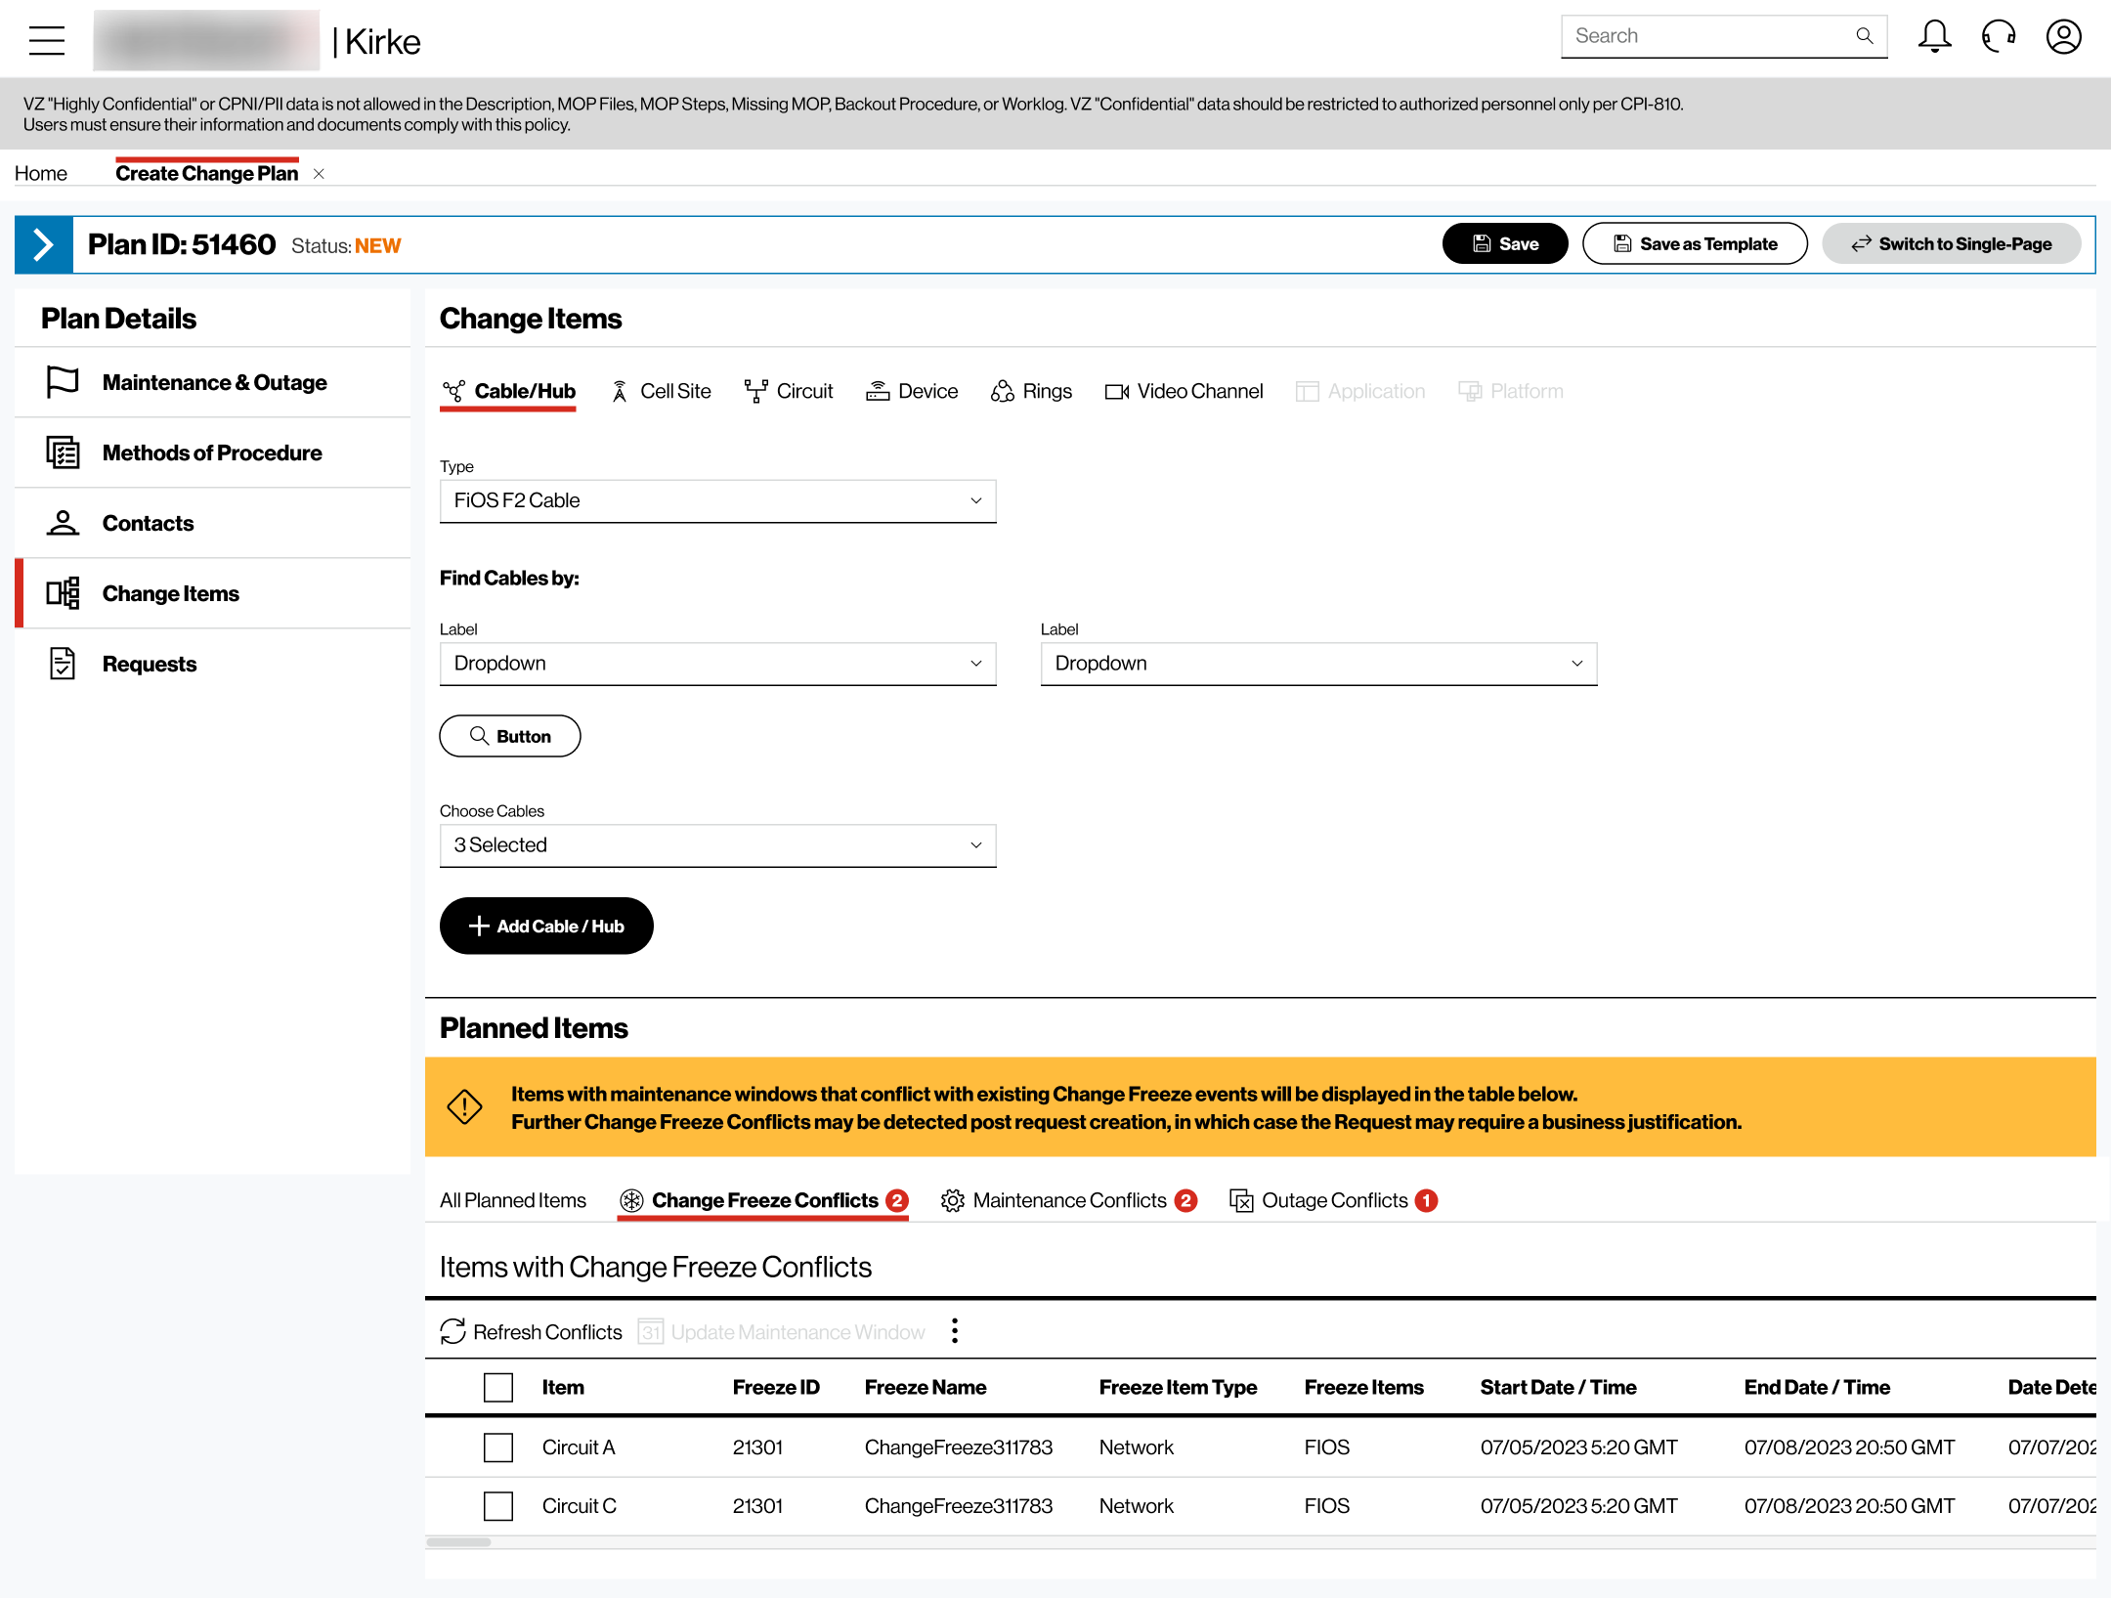Switch to Outage Conflicts tab
The height and width of the screenshot is (1598, 2111).
1333,1200
